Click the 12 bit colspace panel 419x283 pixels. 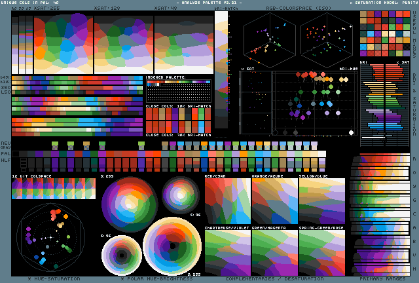[53, 189]
